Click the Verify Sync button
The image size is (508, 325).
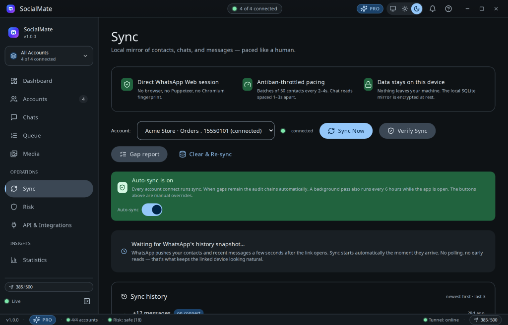tap(407, 131)
